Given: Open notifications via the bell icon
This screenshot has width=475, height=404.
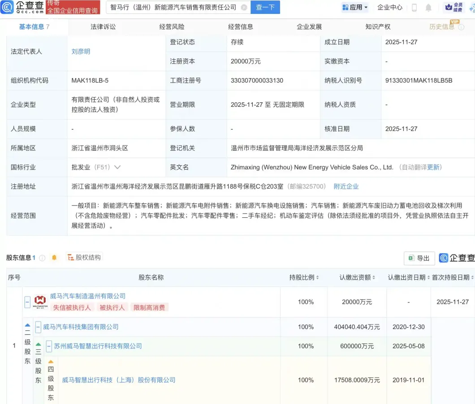Looking at the screenshot, I should [x=428, y=7].
